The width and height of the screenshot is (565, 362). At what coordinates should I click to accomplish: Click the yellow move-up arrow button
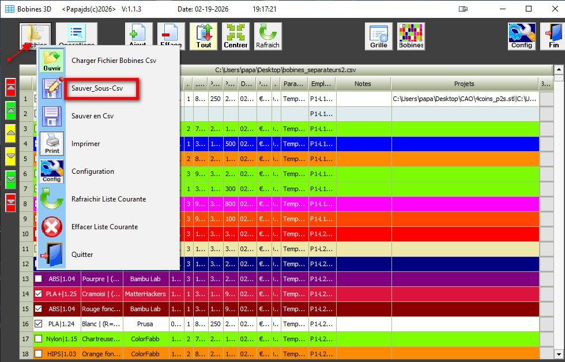[11, 133]
